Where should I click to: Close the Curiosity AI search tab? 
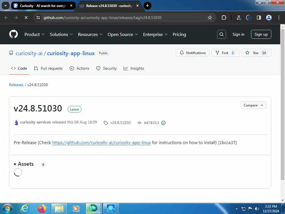coord(71,6)
